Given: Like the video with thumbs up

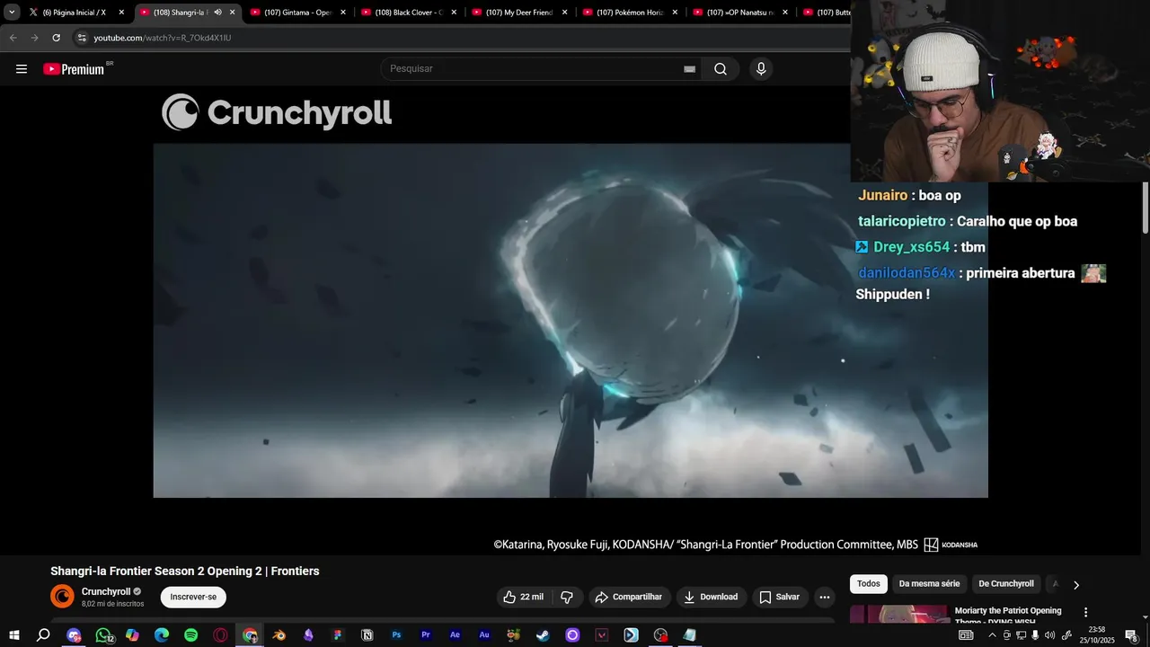Looking at the screenshot, I should pyautogui.click(x=523, y=597).
